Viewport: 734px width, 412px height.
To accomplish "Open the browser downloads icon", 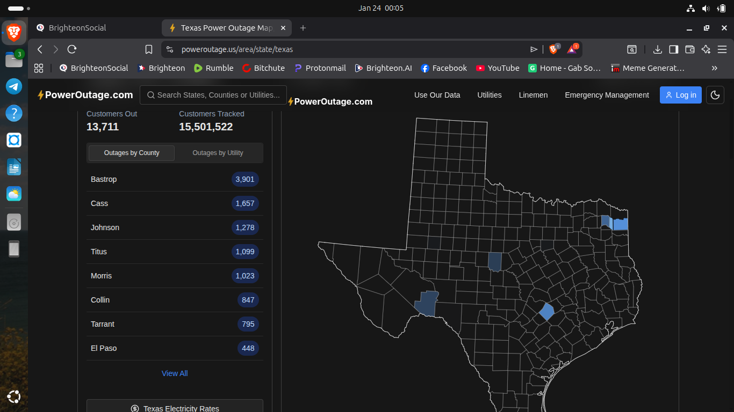I will click(x=657, y=49).
